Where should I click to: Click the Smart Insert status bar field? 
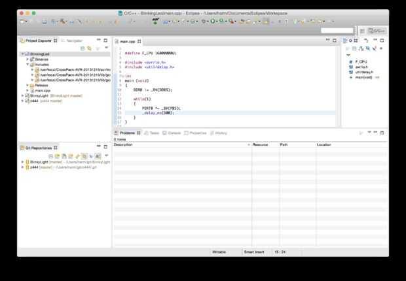click(x=254, y=252)
